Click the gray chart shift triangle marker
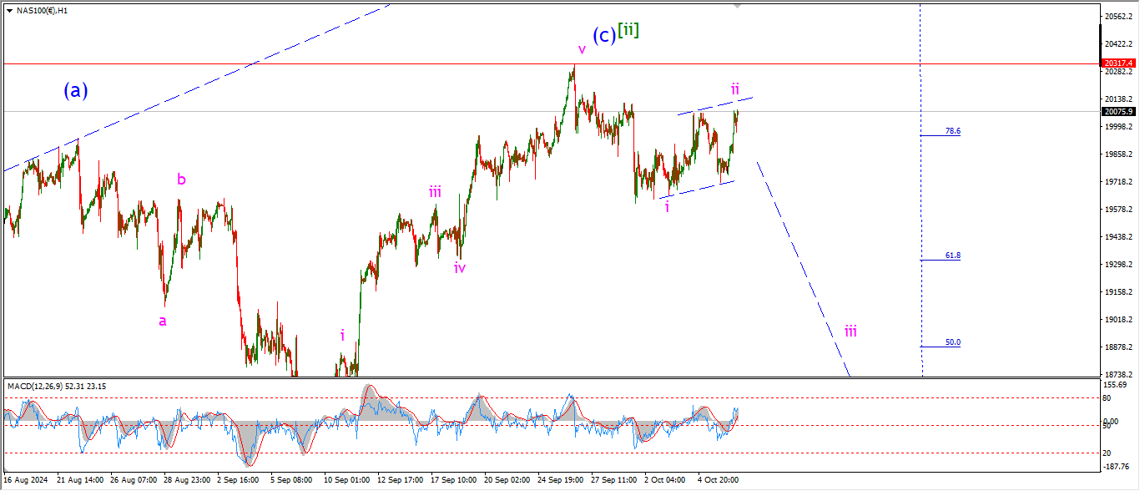1140x491 pixels. tap(737, 5)
